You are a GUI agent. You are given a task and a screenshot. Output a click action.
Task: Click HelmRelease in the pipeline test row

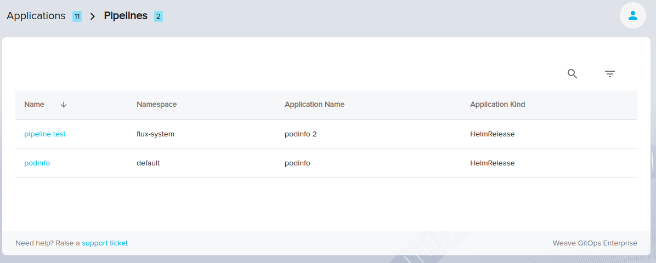click(493, 134)
